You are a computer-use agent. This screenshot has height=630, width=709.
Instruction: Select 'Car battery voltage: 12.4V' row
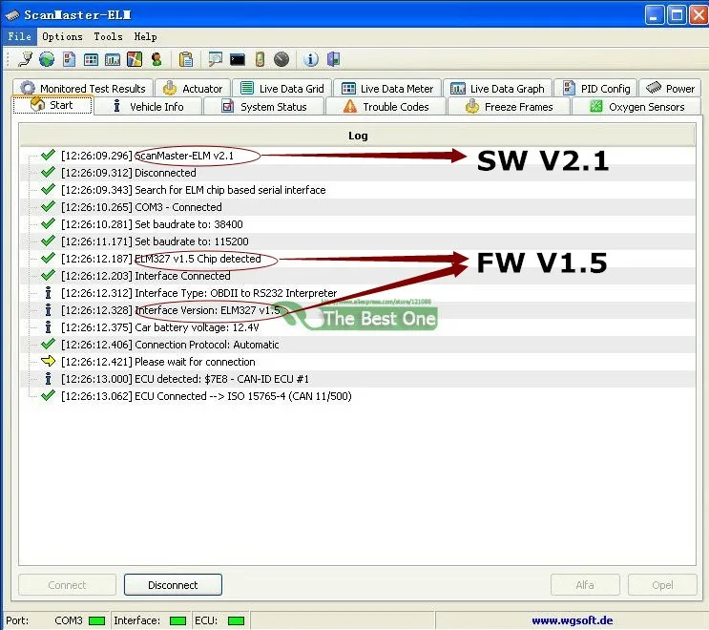[358, 327]
